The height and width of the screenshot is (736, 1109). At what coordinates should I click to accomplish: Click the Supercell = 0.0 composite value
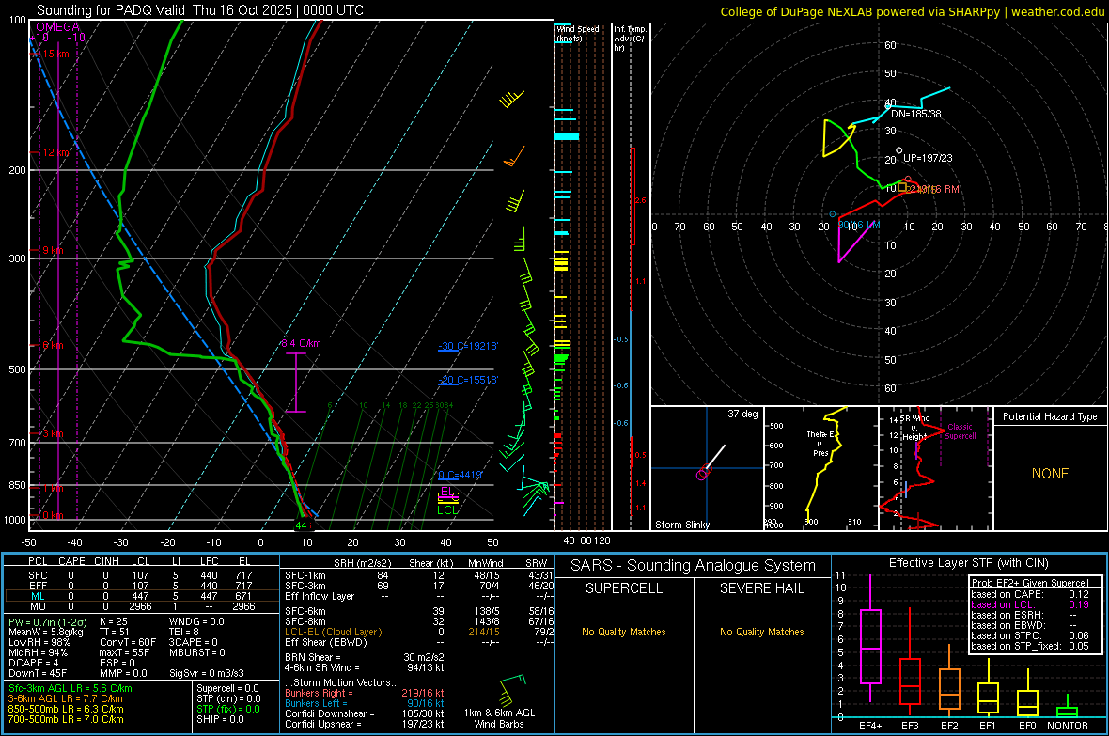coord(227,688)
